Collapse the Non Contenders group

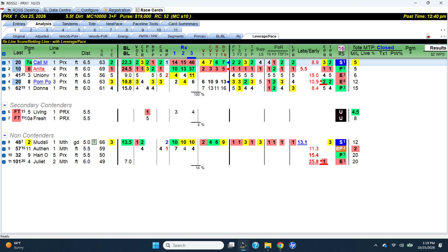(5, 135)
